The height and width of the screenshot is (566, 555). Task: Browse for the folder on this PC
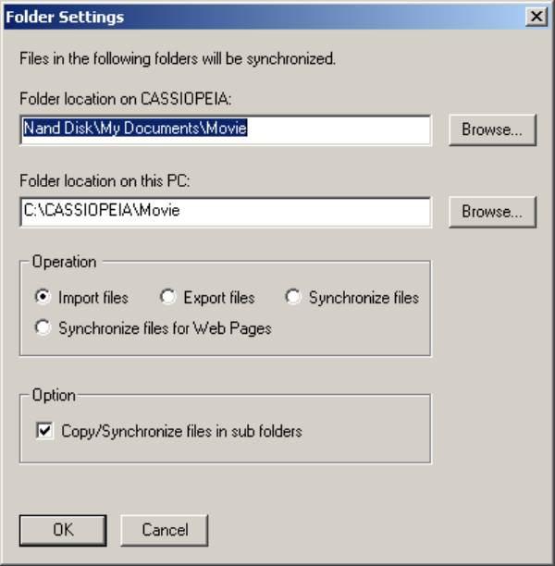click(492, 211)
